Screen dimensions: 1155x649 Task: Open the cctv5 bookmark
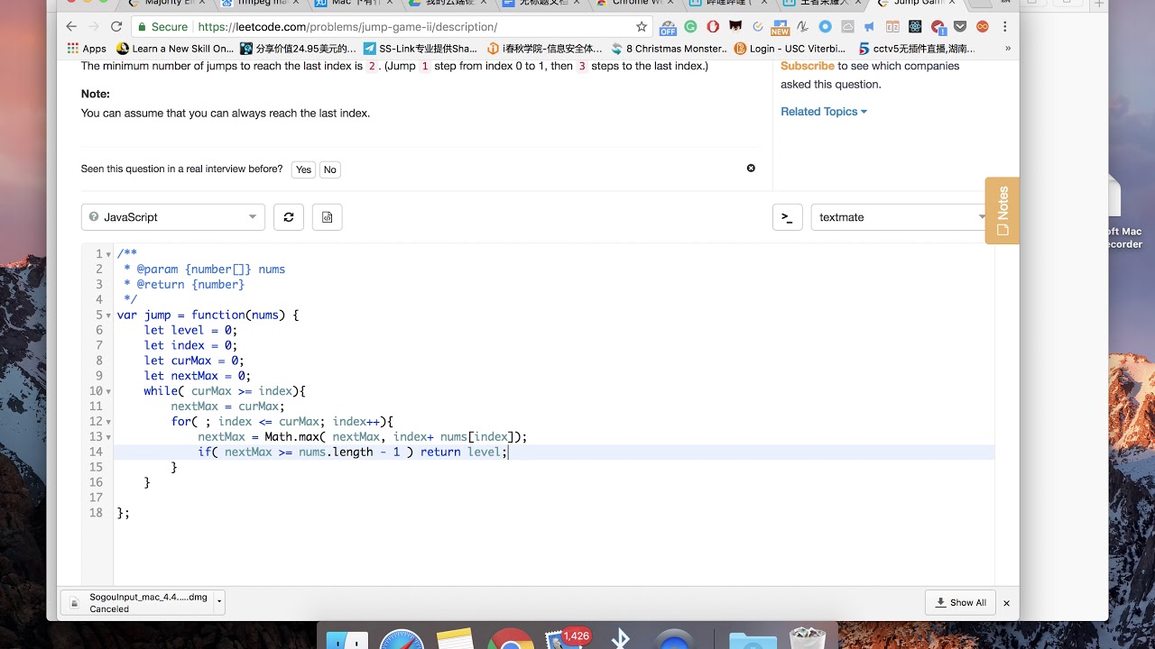(x=917, y=49)
